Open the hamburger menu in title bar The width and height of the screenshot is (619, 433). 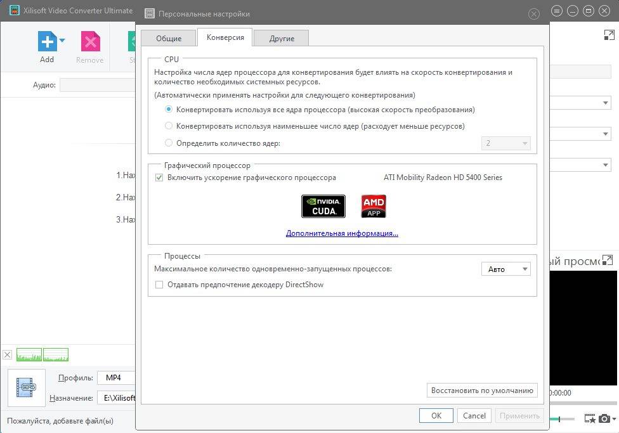tap(556, 11)
